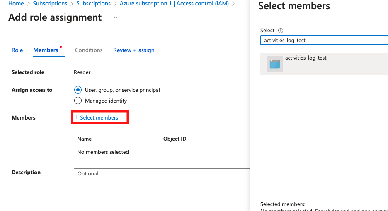Focus the Select search field with activities_log_test
388x211 pixels.
pos(324,40)
